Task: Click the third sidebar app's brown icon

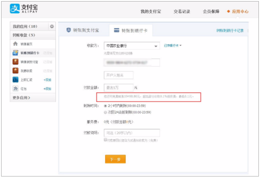Action: (x=15, y=71)
